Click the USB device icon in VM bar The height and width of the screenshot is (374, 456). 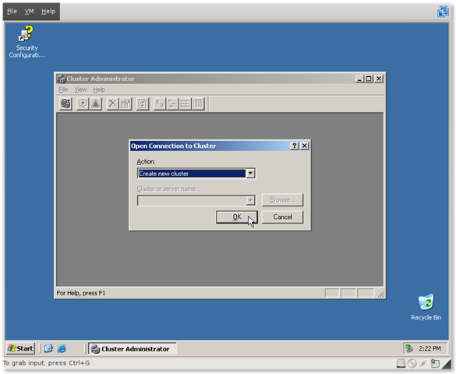tap(435, 363)
